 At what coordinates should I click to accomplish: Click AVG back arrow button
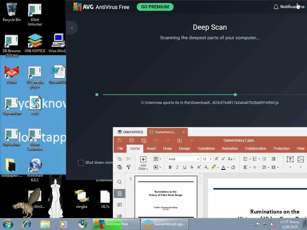point(72,28)
